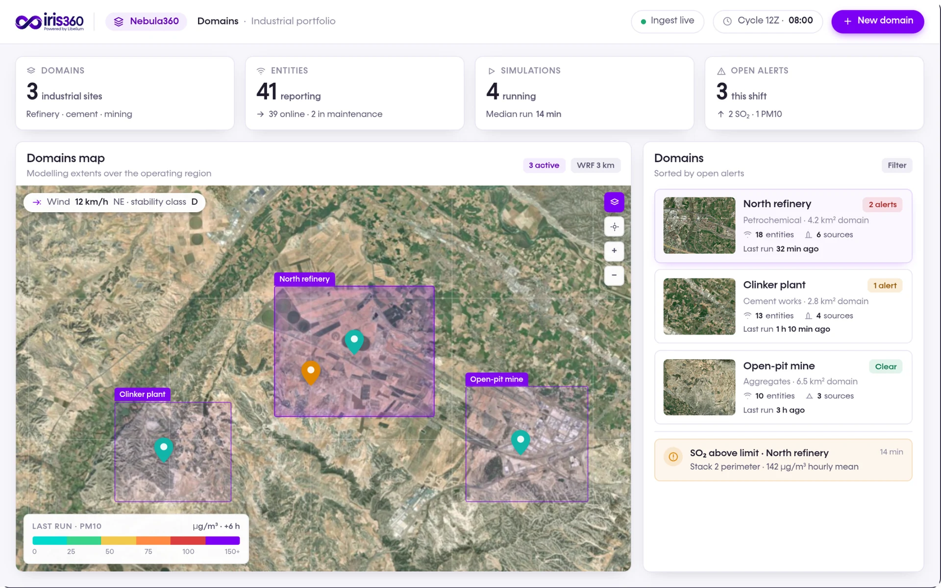The height and width of the screenshot is (588, 941).
Task: Click the Open-pit mine card title
Action: (779, 366)
